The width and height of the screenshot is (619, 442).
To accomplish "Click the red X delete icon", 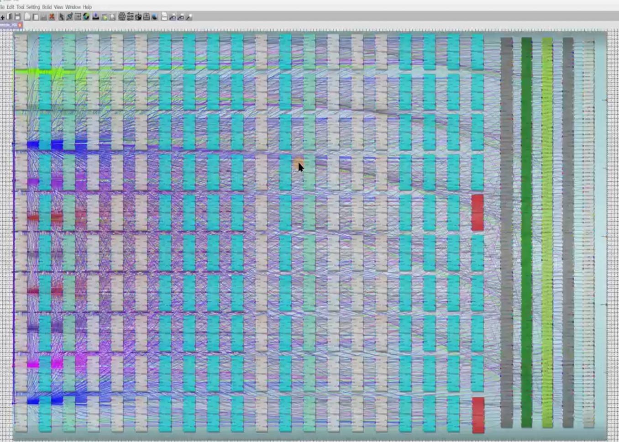I will 52,17.
